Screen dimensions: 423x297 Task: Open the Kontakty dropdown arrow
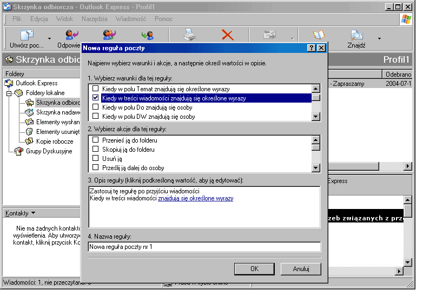[34, 214]
